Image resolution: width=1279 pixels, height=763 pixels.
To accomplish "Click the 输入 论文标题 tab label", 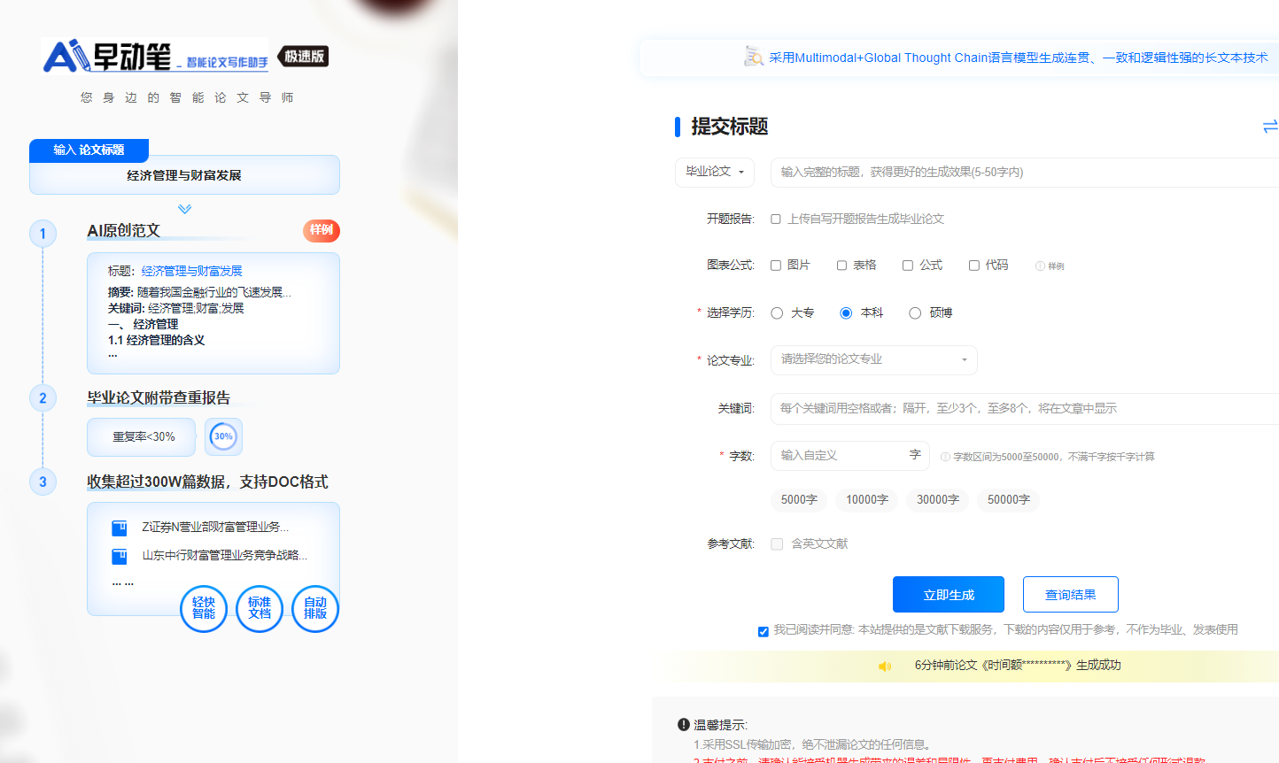I will coord(89,150).
